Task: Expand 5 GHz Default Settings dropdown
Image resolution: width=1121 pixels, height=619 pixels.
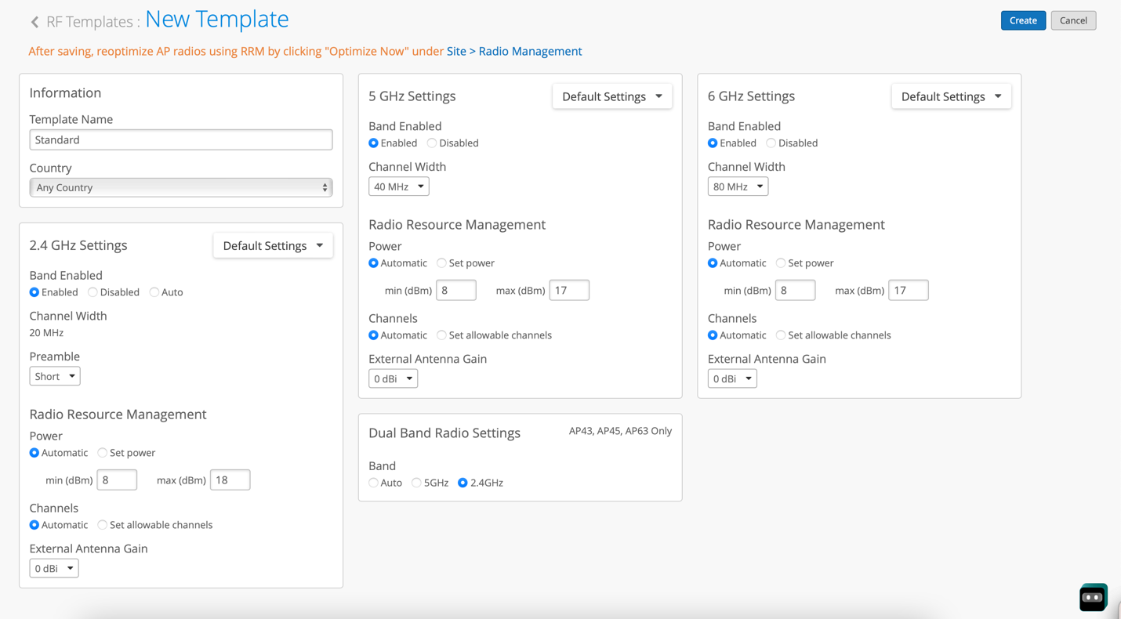Action: (x=611, y=96)
